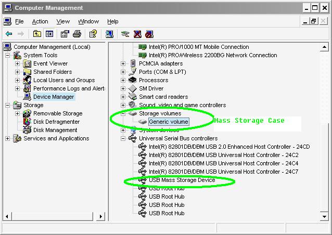Image resolution: width=332 pixels, height=235 pixels.
Task: Expand the Event Viewer node
Action: (17, 63)
